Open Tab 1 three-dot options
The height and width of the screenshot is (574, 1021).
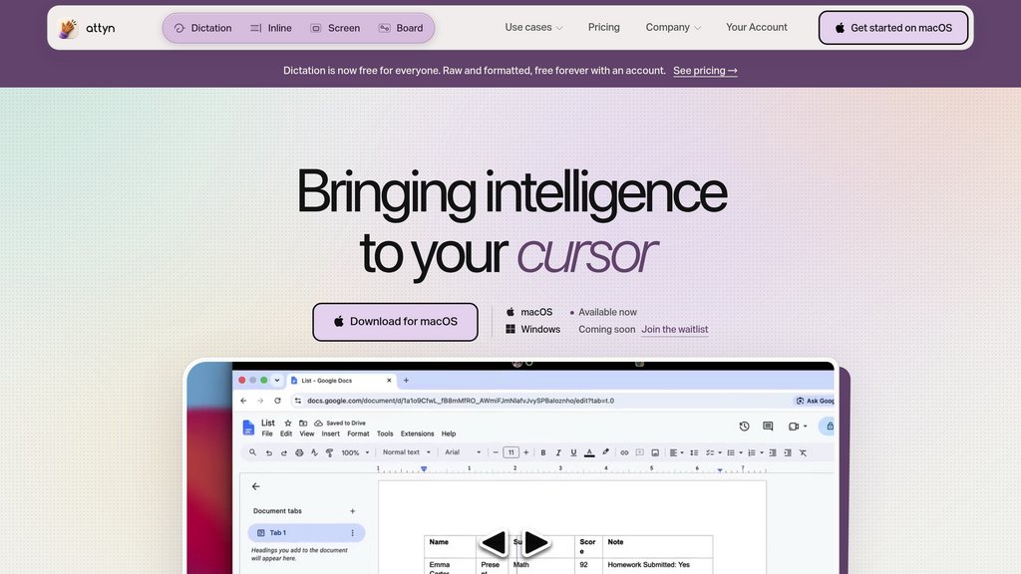point(352,533)
